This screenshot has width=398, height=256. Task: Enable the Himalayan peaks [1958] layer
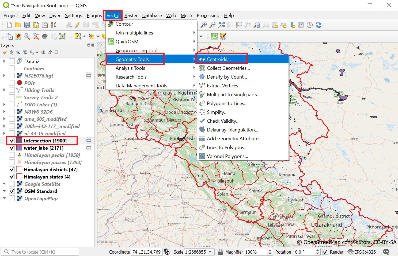(12, 155)
